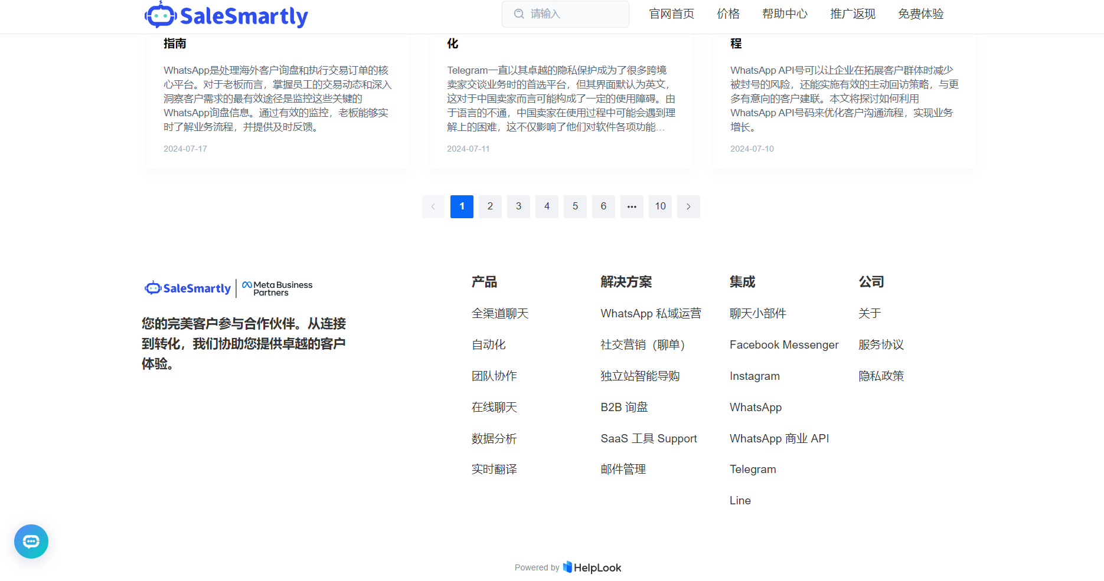Open Instagram integration link

(x=754, y=376)
